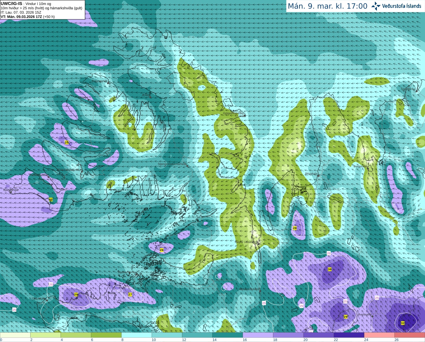Viewport: 425px width, 342px height.
Task: Click the Bergstaðir station label
Action: [x=360, y=166]
